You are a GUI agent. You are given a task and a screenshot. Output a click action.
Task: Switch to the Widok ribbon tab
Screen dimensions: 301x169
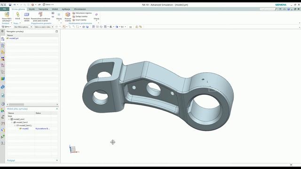tap(55, 9)
